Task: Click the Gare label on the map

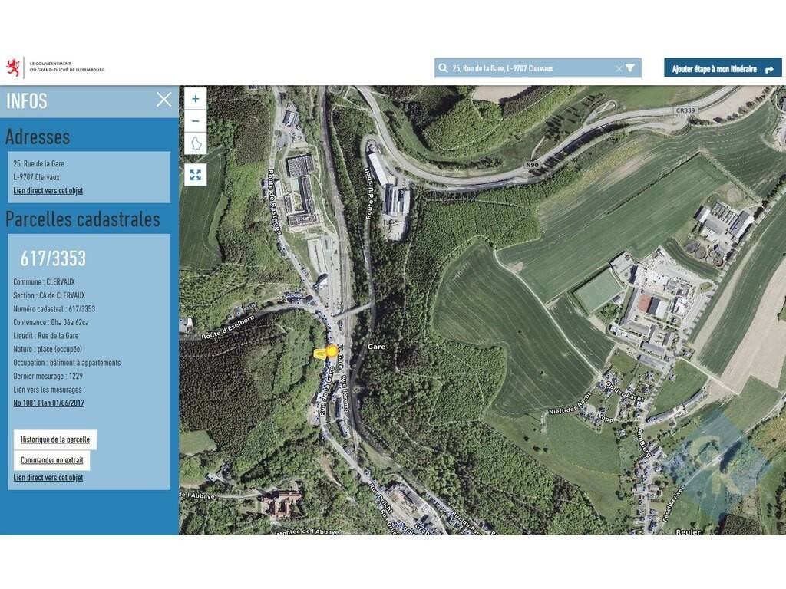Action: pyautogui.click(x=375, y=347)
